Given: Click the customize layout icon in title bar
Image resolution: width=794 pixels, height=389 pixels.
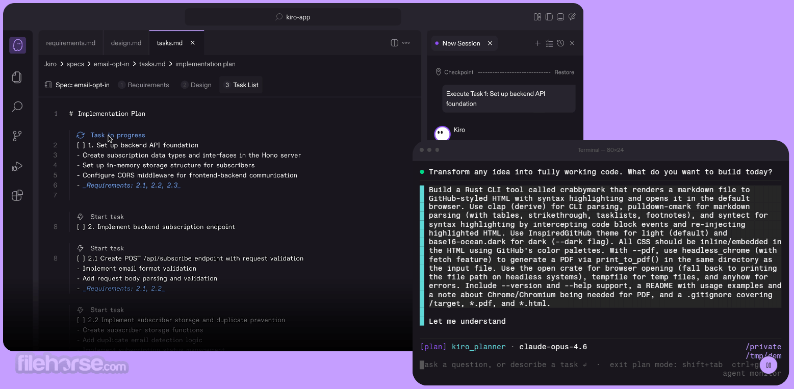Looking at the screenshot, I should [x=537, y=17].
